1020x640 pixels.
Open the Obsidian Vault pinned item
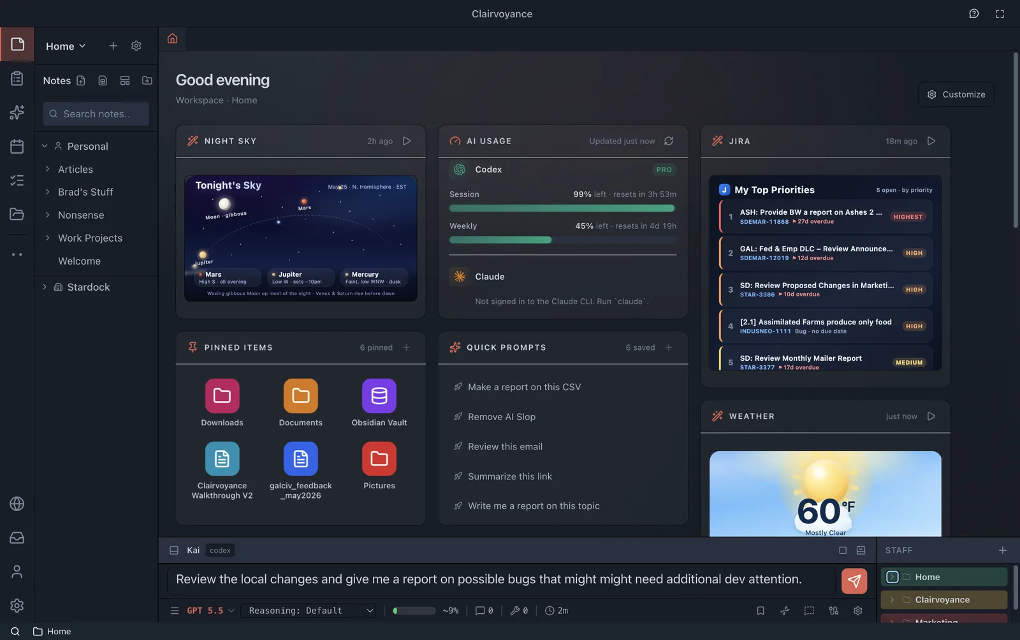(379, 403)
